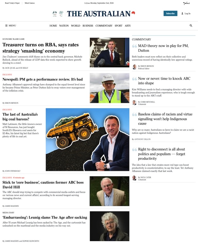Click Nick Cater's author avatar

click(x=134, y=178)
